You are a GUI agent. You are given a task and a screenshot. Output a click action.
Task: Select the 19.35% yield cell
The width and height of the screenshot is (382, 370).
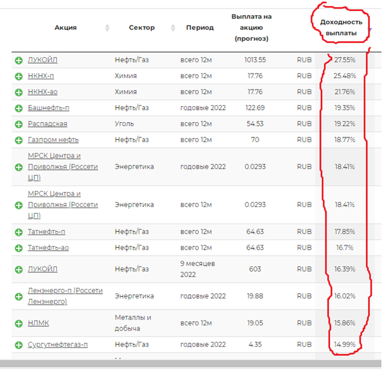[x=345, y=107]
